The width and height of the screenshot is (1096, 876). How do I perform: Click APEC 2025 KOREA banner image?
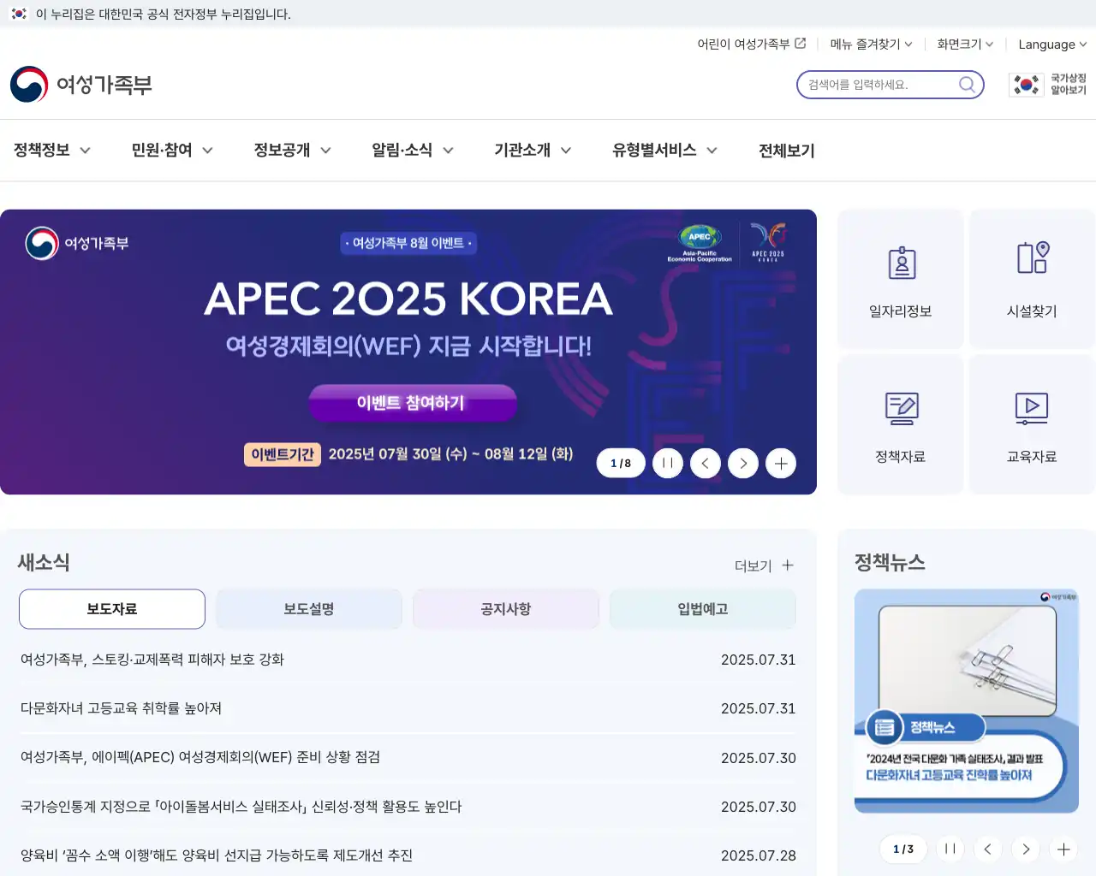click(x=408, y=352)
